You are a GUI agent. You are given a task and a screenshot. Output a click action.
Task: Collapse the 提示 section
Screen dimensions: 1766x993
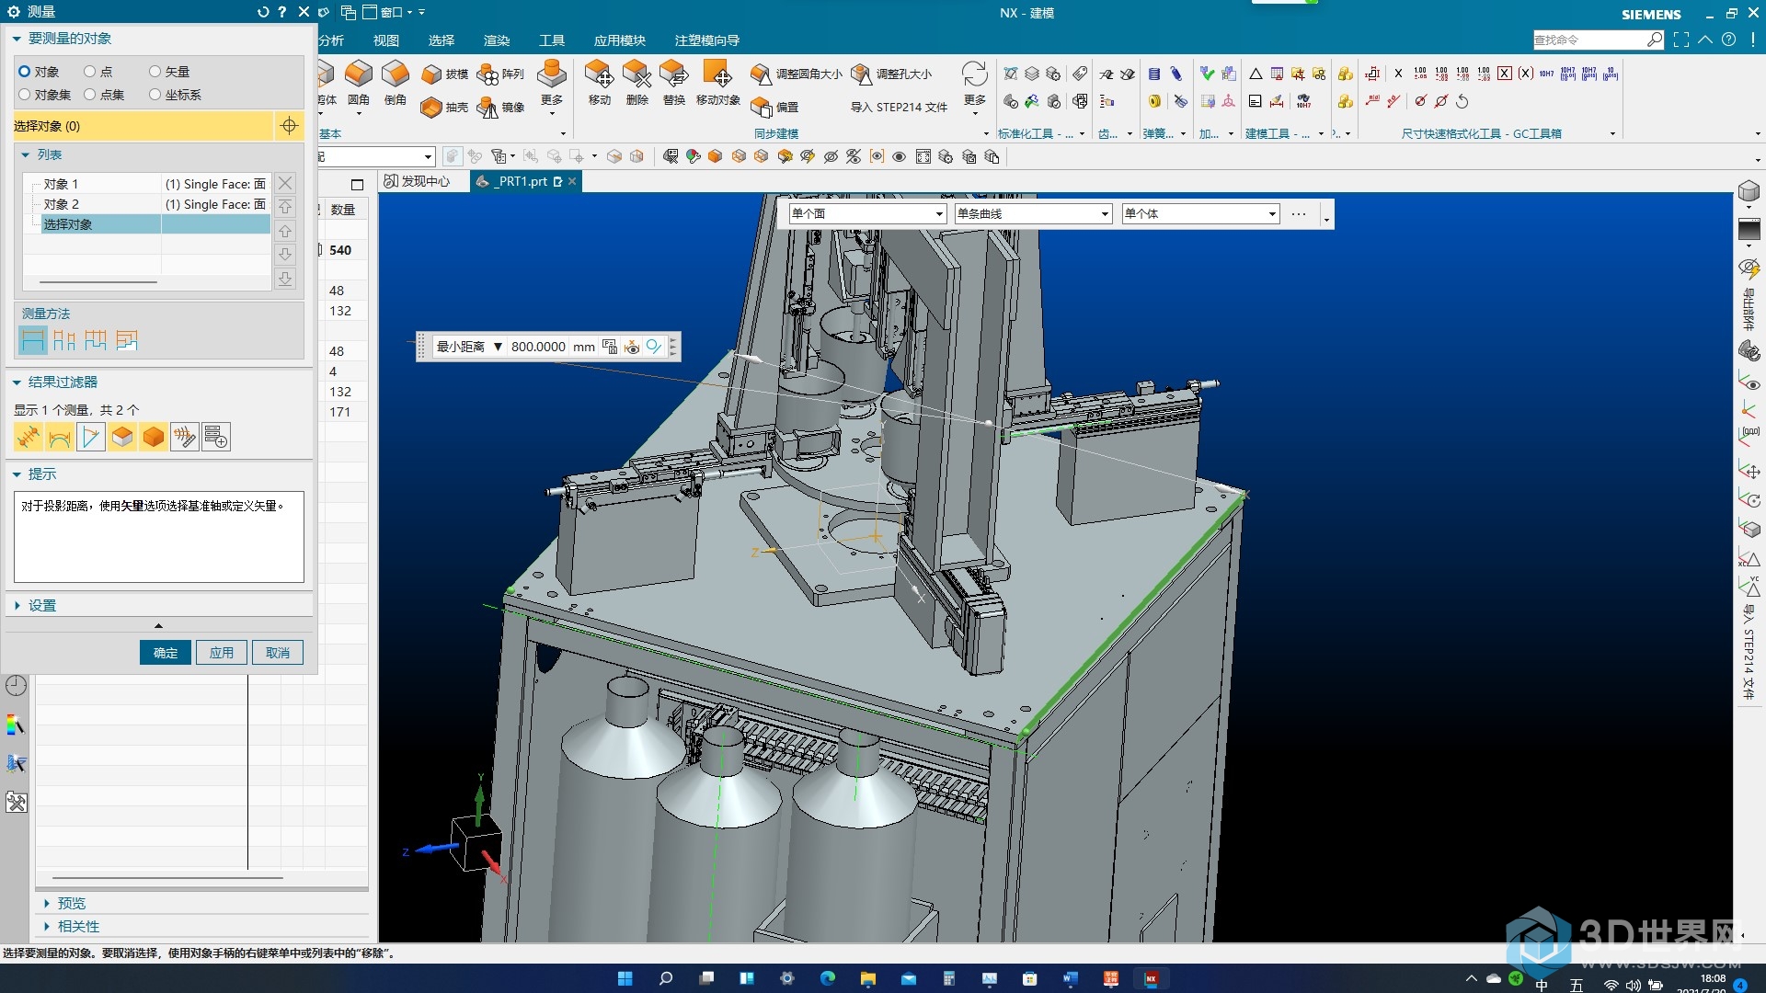tap(17, 474)
